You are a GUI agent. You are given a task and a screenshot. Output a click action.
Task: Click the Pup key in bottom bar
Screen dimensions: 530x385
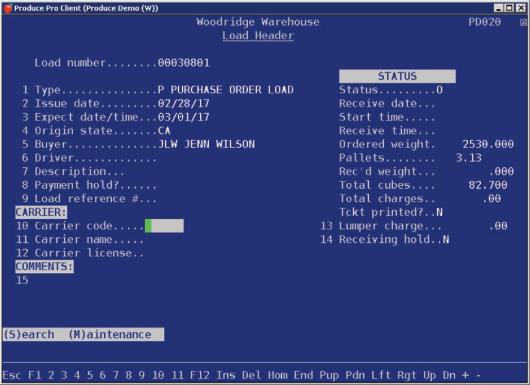[329, 375]
